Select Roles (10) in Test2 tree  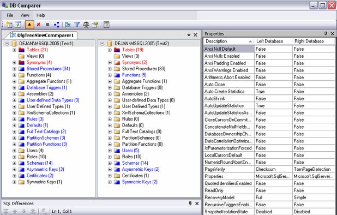point(132,157)
